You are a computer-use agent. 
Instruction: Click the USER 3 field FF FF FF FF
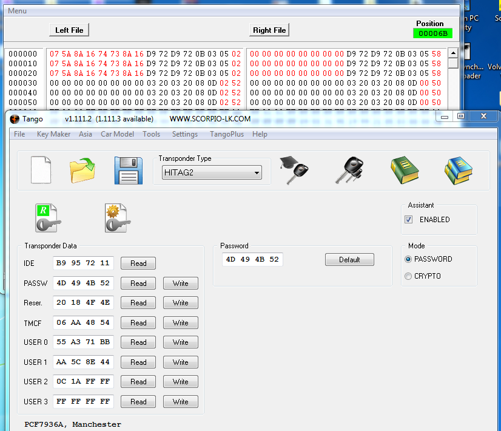(x=83, y=402)
